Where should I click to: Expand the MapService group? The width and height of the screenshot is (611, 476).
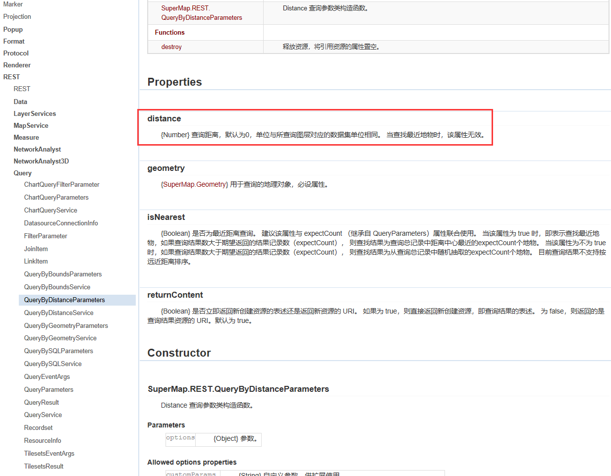31,125
